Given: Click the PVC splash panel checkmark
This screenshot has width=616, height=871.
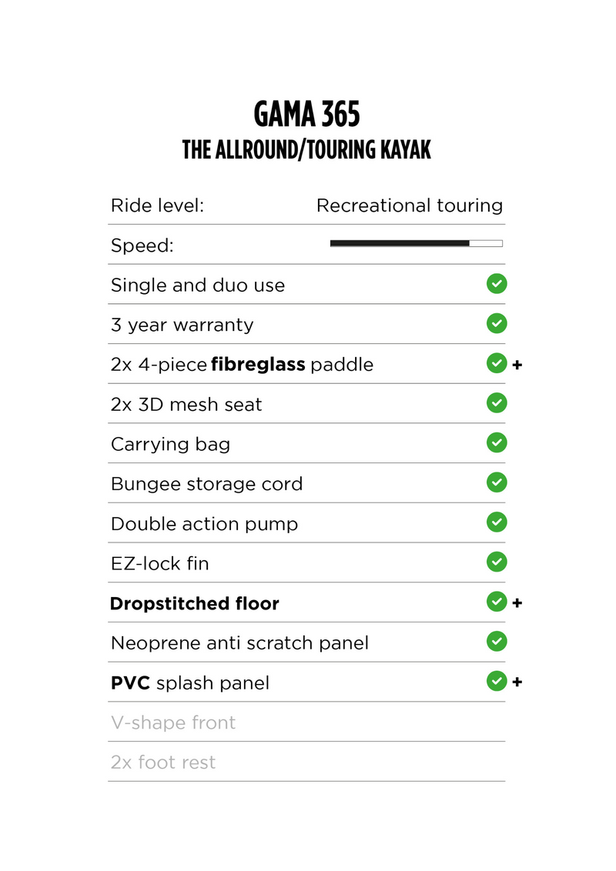Looking at the screenshot, I should coord(497,681).
